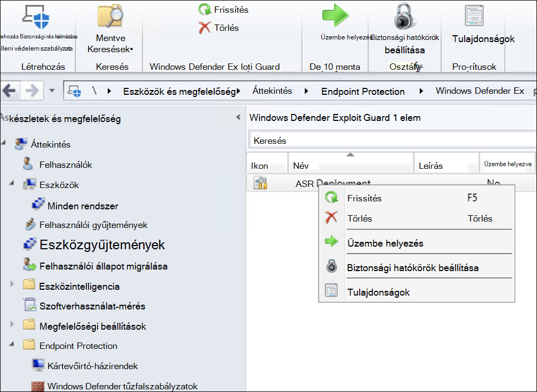
Task: Expand breadcrumb arrow after Áttekintés
Action: 306,91
